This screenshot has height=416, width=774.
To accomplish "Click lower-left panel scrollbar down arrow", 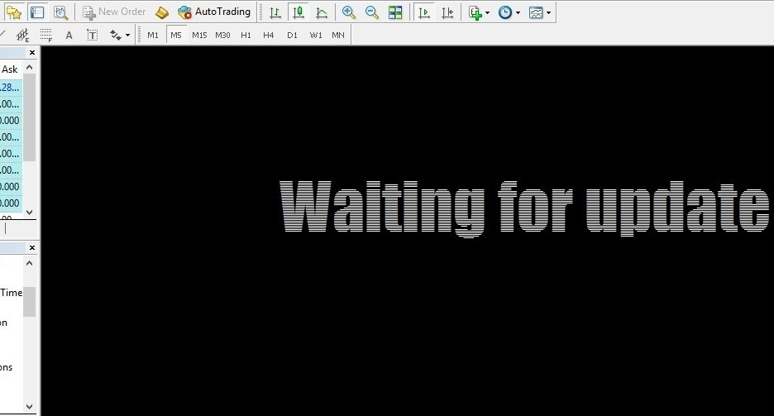I will click(x=30, y=407).
